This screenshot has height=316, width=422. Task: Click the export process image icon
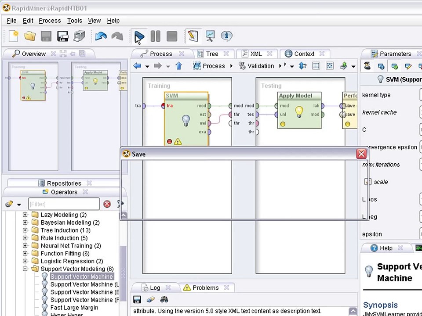(x=343, y=66)
